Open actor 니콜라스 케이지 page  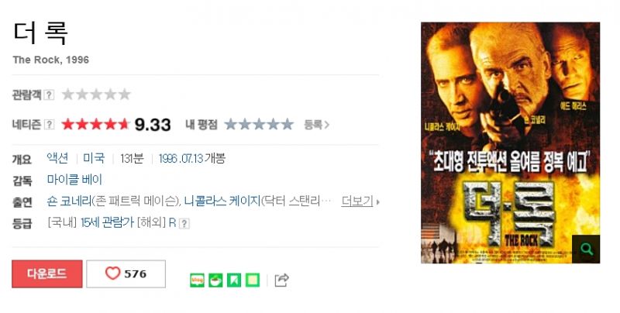tap(222, 201)
